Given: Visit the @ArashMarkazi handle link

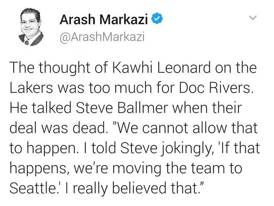Looking at the screenshot, I should click(102, 37).
